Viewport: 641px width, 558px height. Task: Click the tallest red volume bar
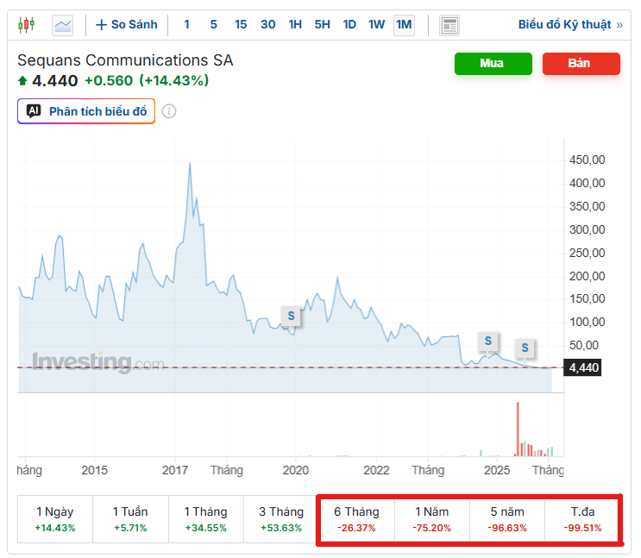518,429
